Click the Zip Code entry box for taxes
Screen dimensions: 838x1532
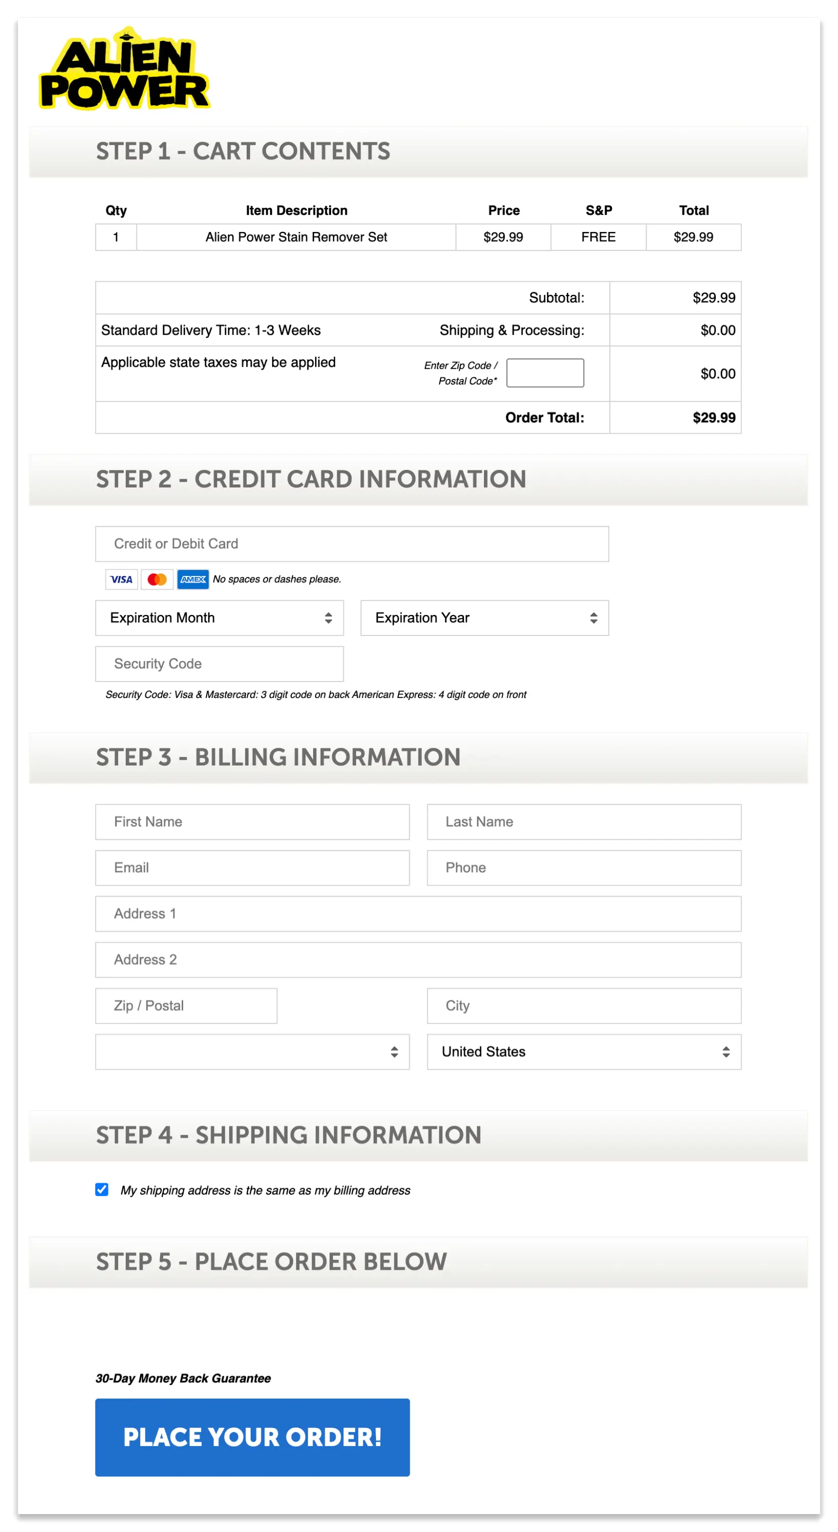pyautogui.click(x=545, y=372)
